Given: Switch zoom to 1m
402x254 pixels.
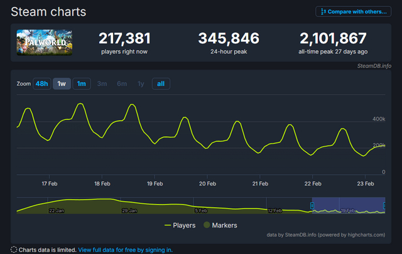Looking at the screenshot, I should pos(82,84).
